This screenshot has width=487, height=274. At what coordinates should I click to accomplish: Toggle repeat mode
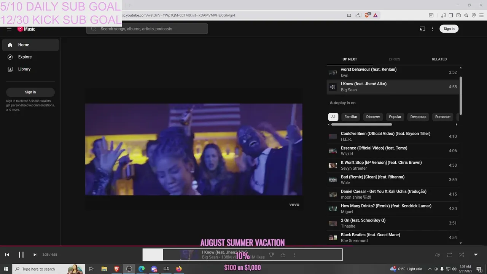click(x=449, y=255)
